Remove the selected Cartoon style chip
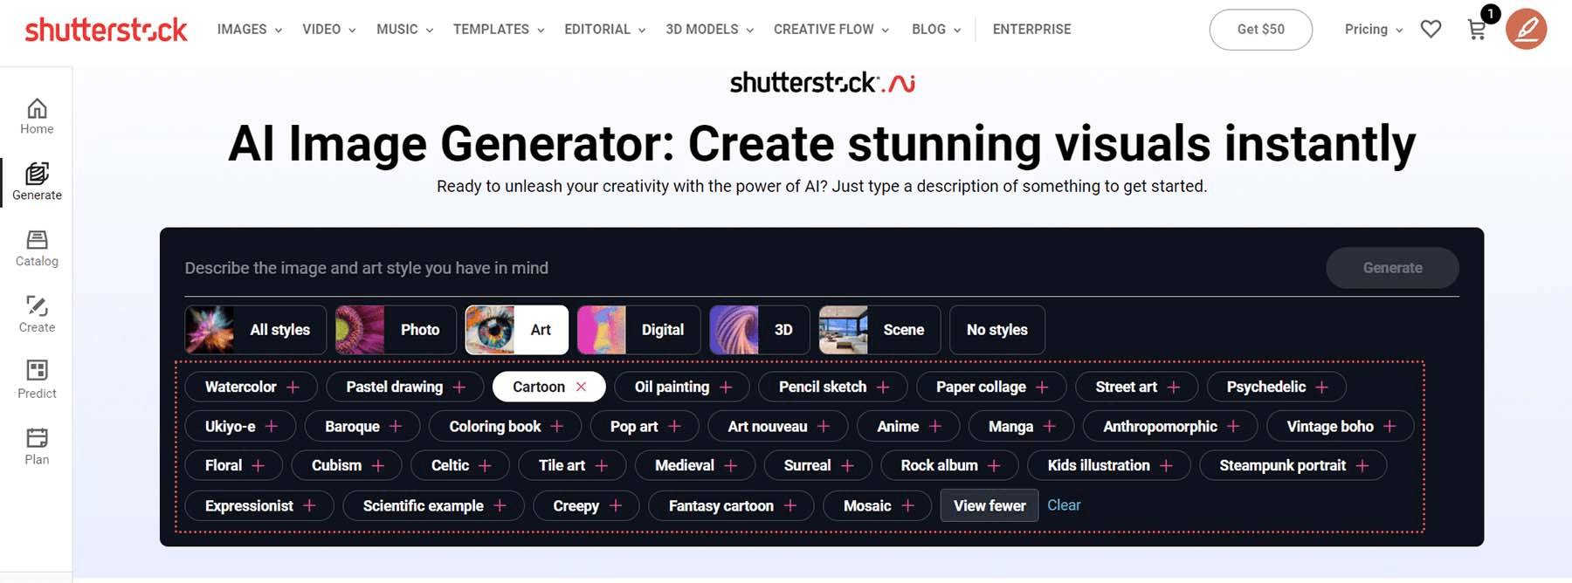The width and height of the screenshot is (1572, 583). click(581, 387)
